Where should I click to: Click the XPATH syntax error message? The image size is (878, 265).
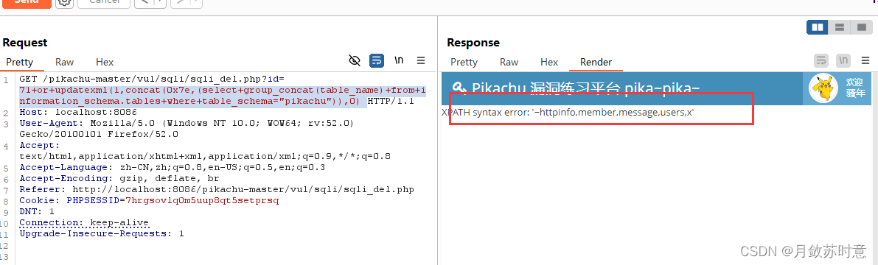click(568, 113)
